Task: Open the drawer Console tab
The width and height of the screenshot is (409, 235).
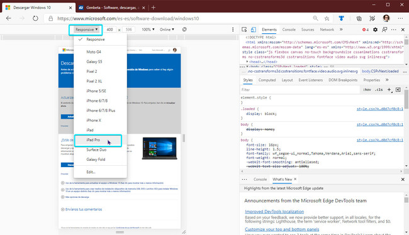Action: pyautogui.click(x=260, y=179)
